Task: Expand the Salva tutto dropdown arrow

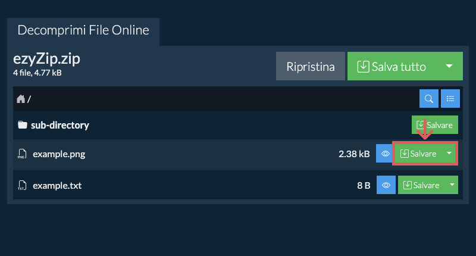Action: click(x=450, y=66)
